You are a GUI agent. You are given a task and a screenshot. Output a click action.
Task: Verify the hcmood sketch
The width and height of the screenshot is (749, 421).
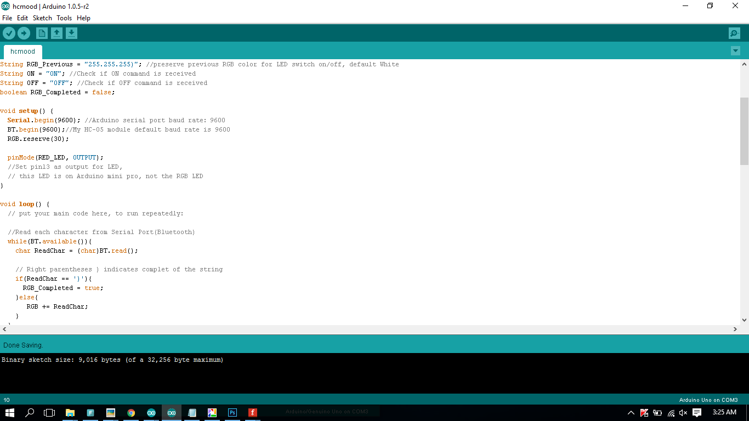[x=9, y=33]
